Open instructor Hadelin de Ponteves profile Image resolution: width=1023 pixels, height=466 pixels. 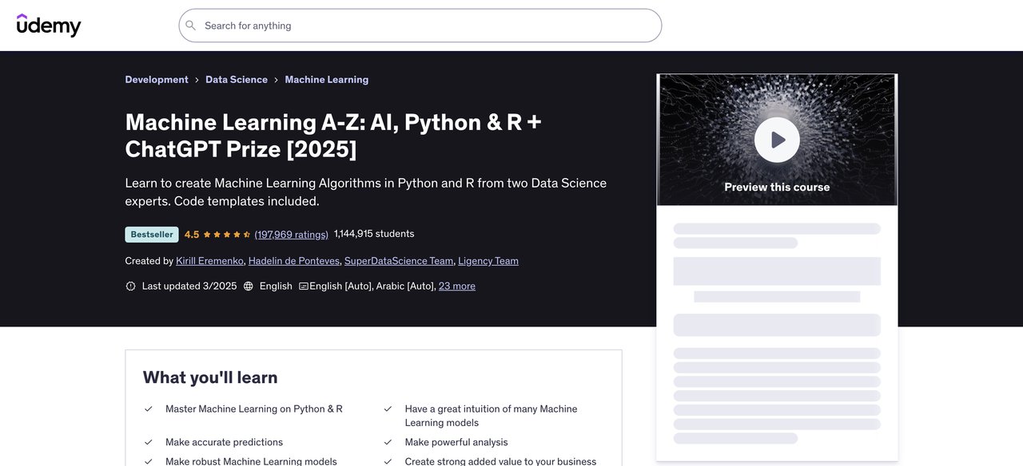coord(294,261)
